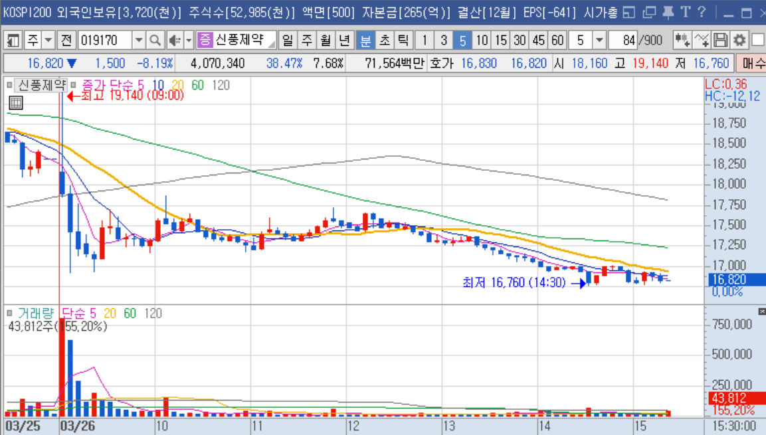Click the title bar cascade windows icon
Image resolution: width=766 pixels, height=435 pixels.
(x=649, y=13)
